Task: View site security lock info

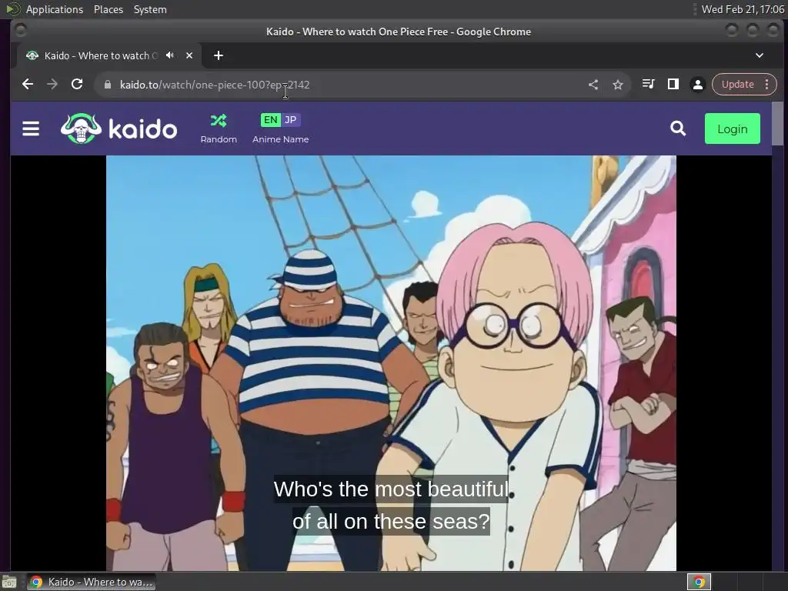Action: pos(107,85)
